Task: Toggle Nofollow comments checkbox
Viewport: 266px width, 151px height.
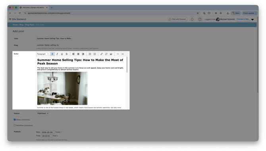Action: tap(15, 125)
